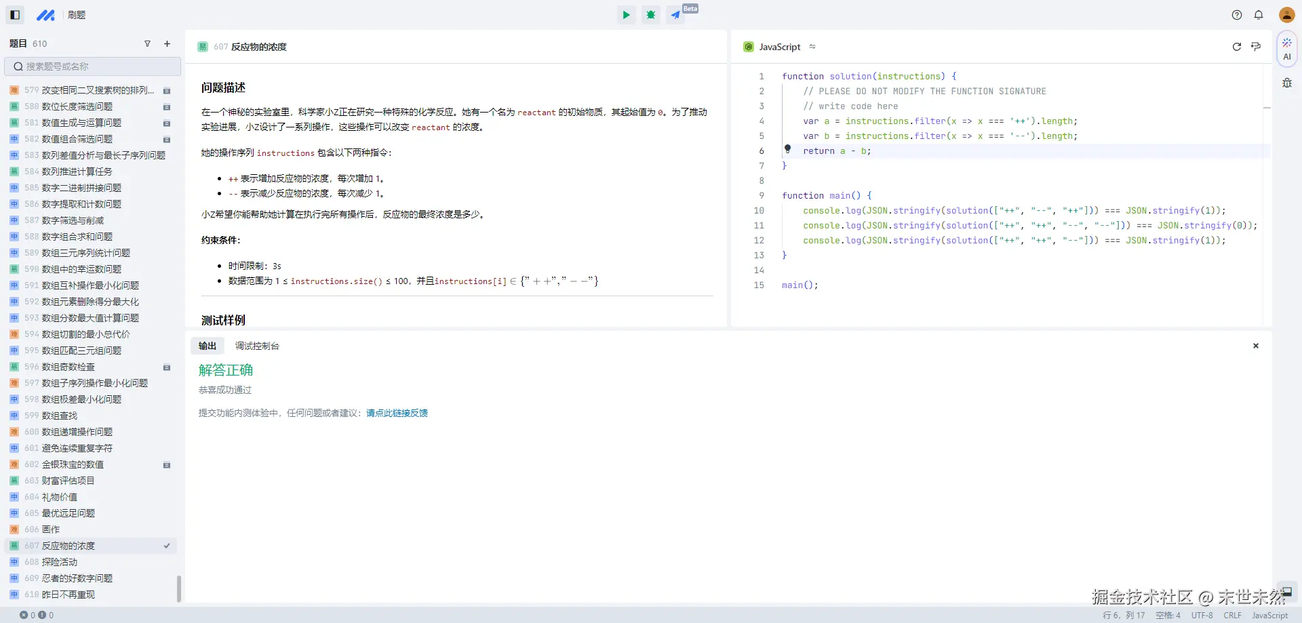Open the user avatar profile button
The image size is (1302, 623).
pos(1286,14)
